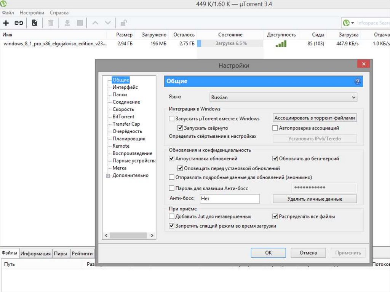The width and height of the screenshot is (390, 292).
Task: Enable 'Запускать µTorrent вместе с Windows' checkbox
Action: (x=171, y=119)
